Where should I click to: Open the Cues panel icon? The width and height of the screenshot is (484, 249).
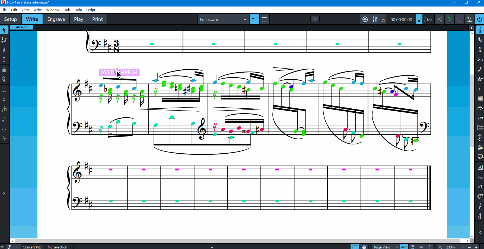click(x=480, y=128)
